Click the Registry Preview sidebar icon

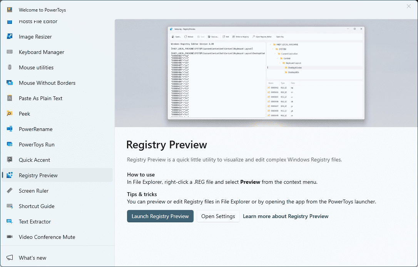coord(10,175)
